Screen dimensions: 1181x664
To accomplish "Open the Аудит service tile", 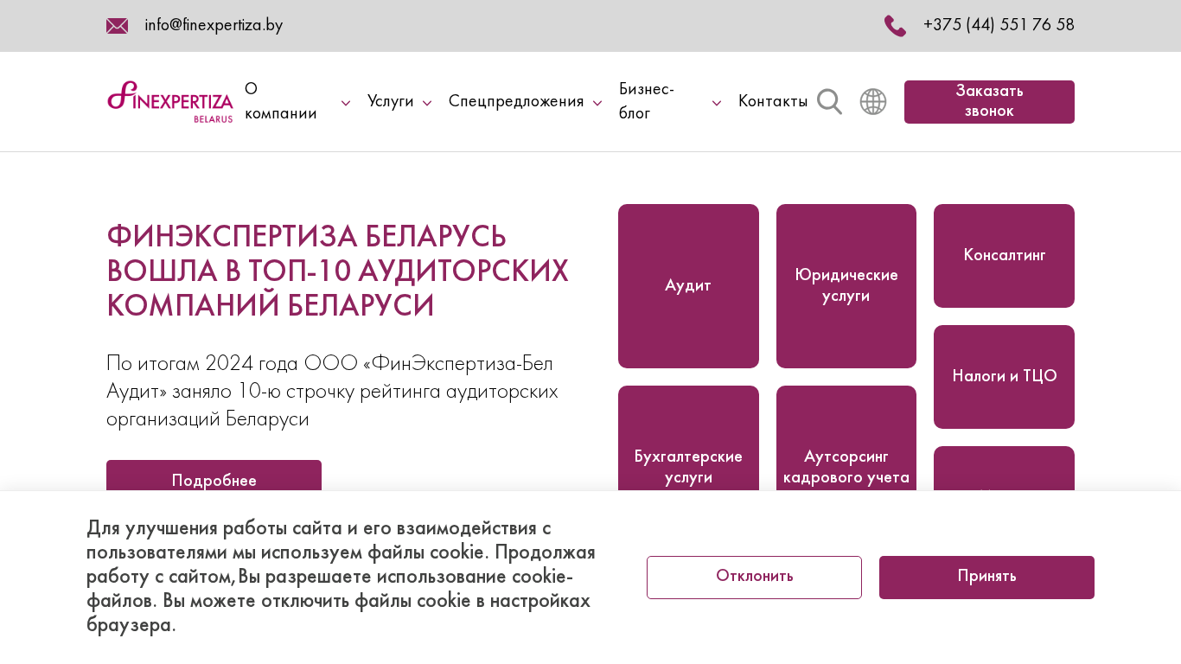I will tap(688, 286).
